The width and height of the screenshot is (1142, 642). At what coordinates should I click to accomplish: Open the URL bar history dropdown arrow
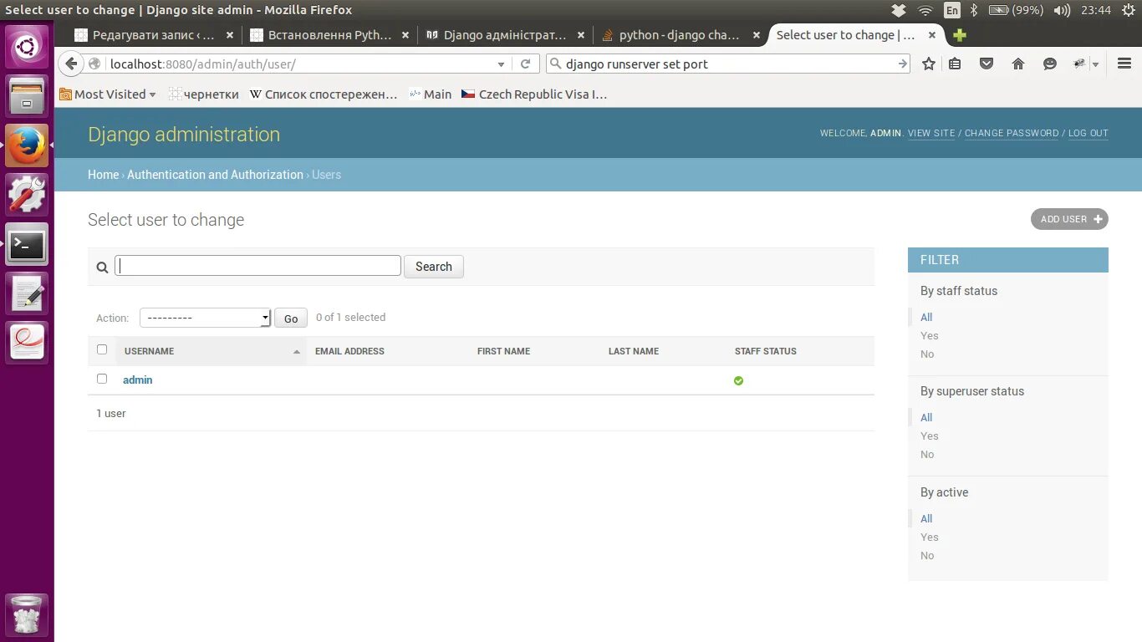(x=501, y=64)
